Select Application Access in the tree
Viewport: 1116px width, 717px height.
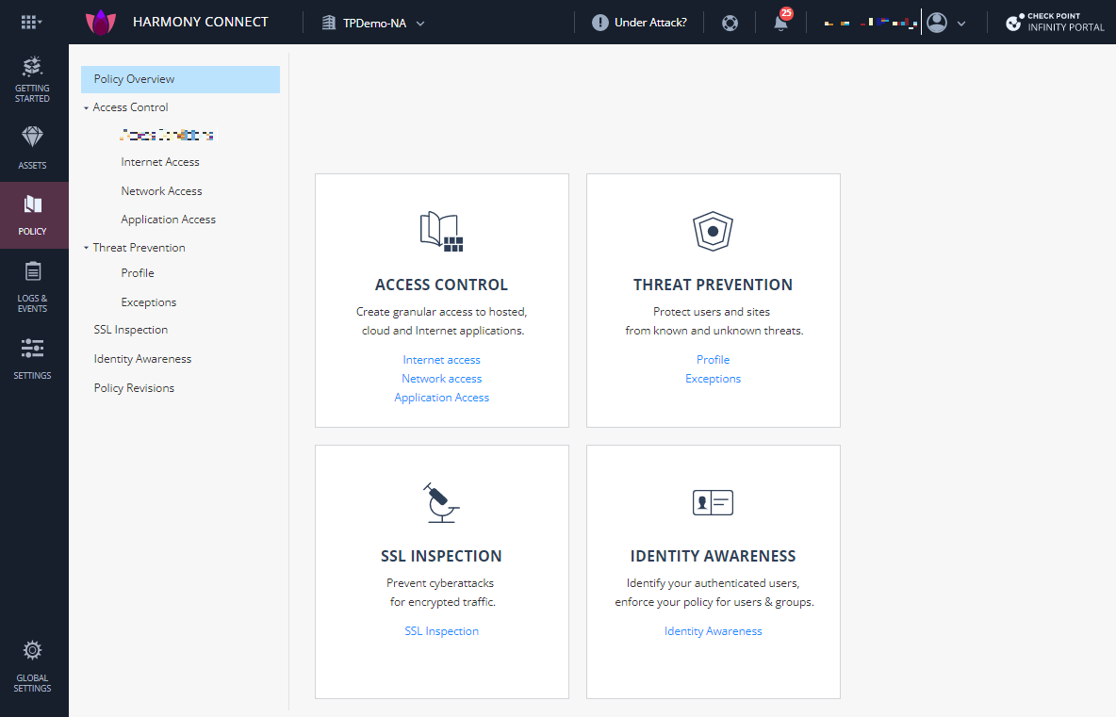(168, 220)
